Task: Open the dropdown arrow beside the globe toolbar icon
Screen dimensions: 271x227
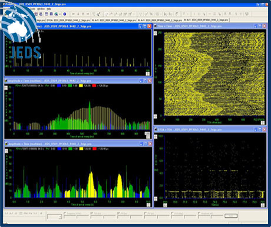Action: point(60,14)
